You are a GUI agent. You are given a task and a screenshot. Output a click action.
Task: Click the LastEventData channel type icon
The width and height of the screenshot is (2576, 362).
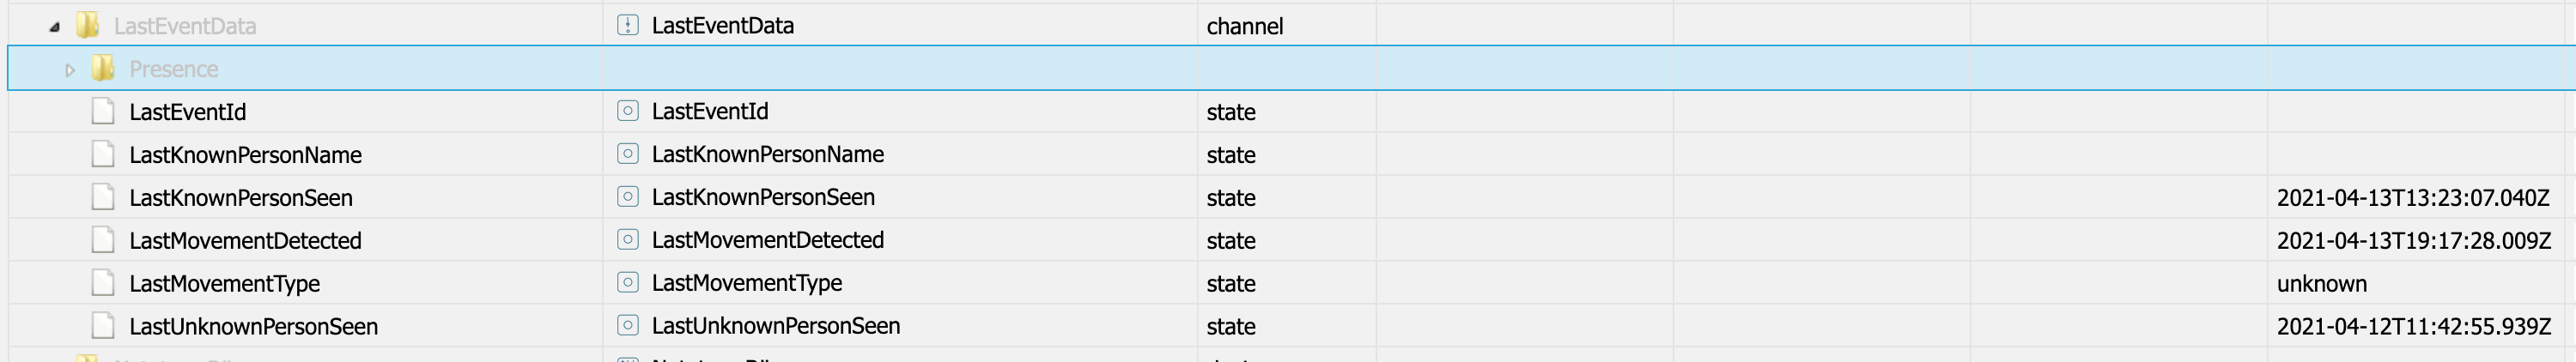pos(627,25)
